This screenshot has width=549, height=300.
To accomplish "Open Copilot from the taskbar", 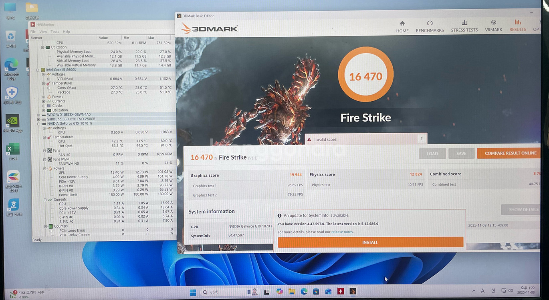I will (x=279, y=292).
